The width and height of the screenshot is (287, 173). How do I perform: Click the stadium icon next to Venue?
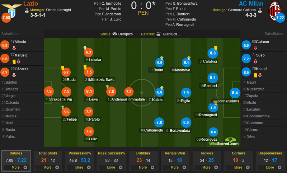[114, 34]
